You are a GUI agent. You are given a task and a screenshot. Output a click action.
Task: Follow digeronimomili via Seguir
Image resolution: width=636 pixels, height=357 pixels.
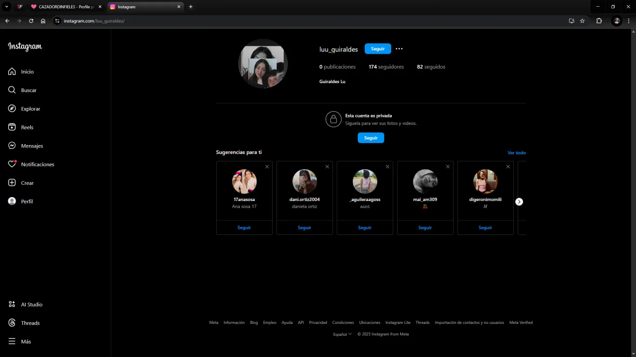tap(485, 228)
